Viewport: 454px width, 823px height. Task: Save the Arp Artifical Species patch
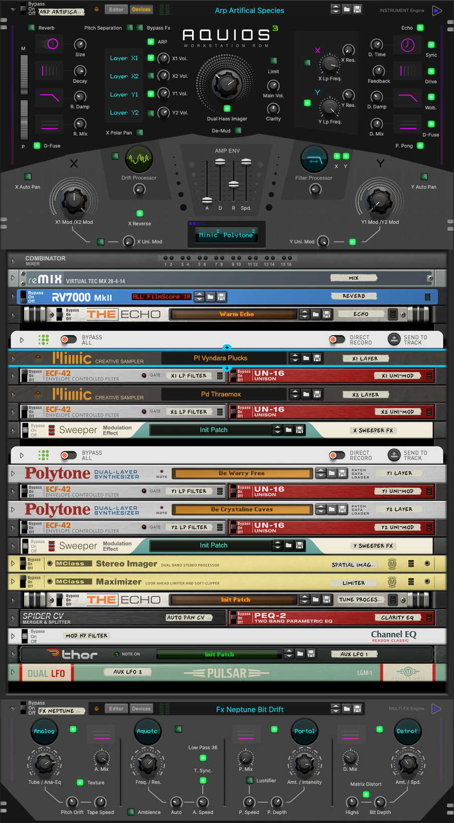click(357, 9)
